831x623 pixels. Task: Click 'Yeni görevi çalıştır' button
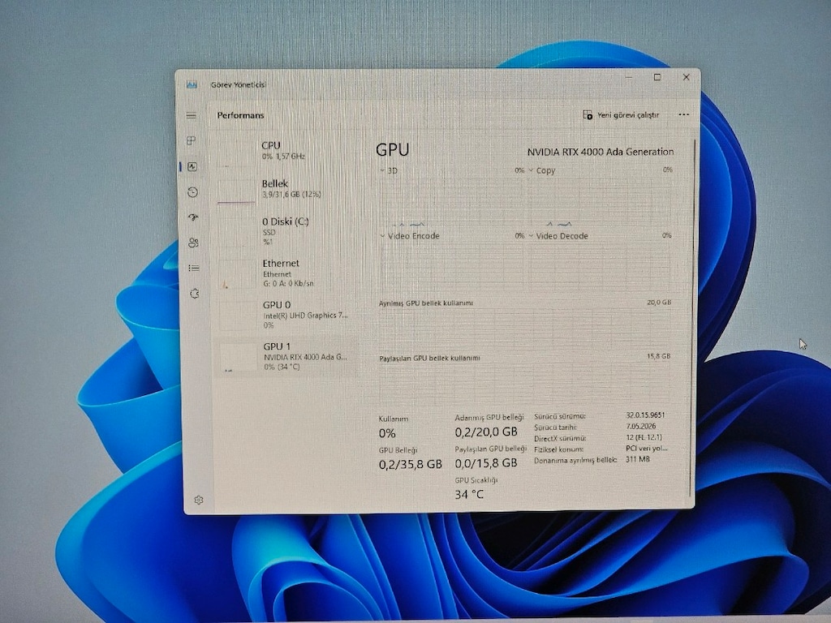click(621, 114)
